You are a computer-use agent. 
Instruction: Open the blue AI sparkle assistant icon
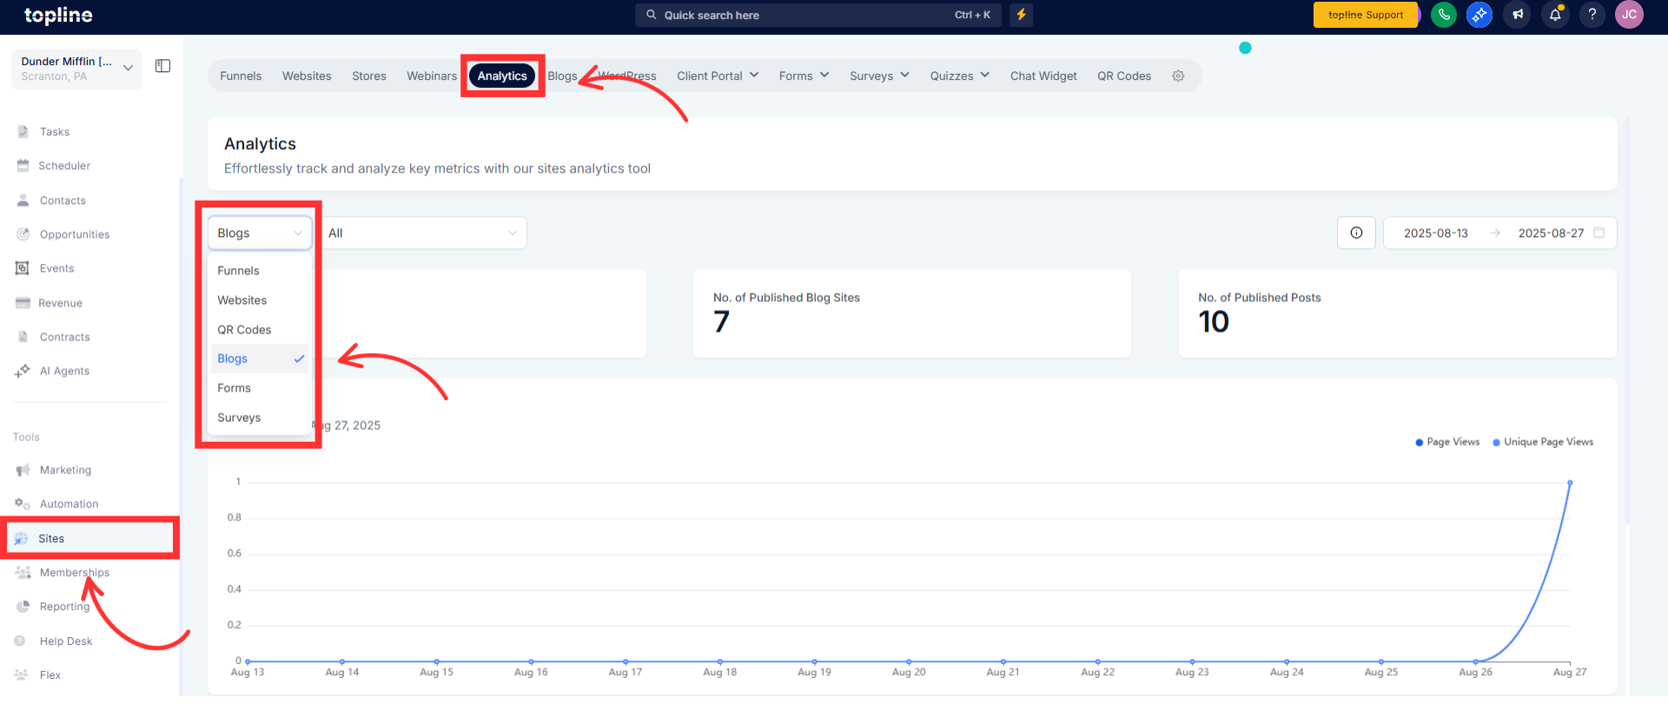pyautogui.click(x=1479, y=15)
